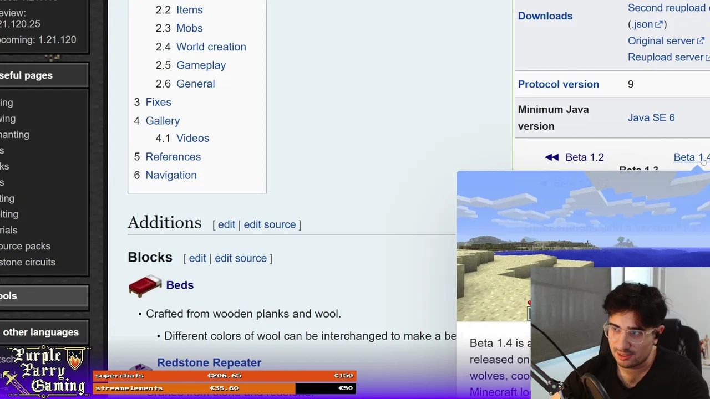Jump to Videos subsection in contents
Image resolution: width=710 pixels, height=399 pixels.
(192, 138)
